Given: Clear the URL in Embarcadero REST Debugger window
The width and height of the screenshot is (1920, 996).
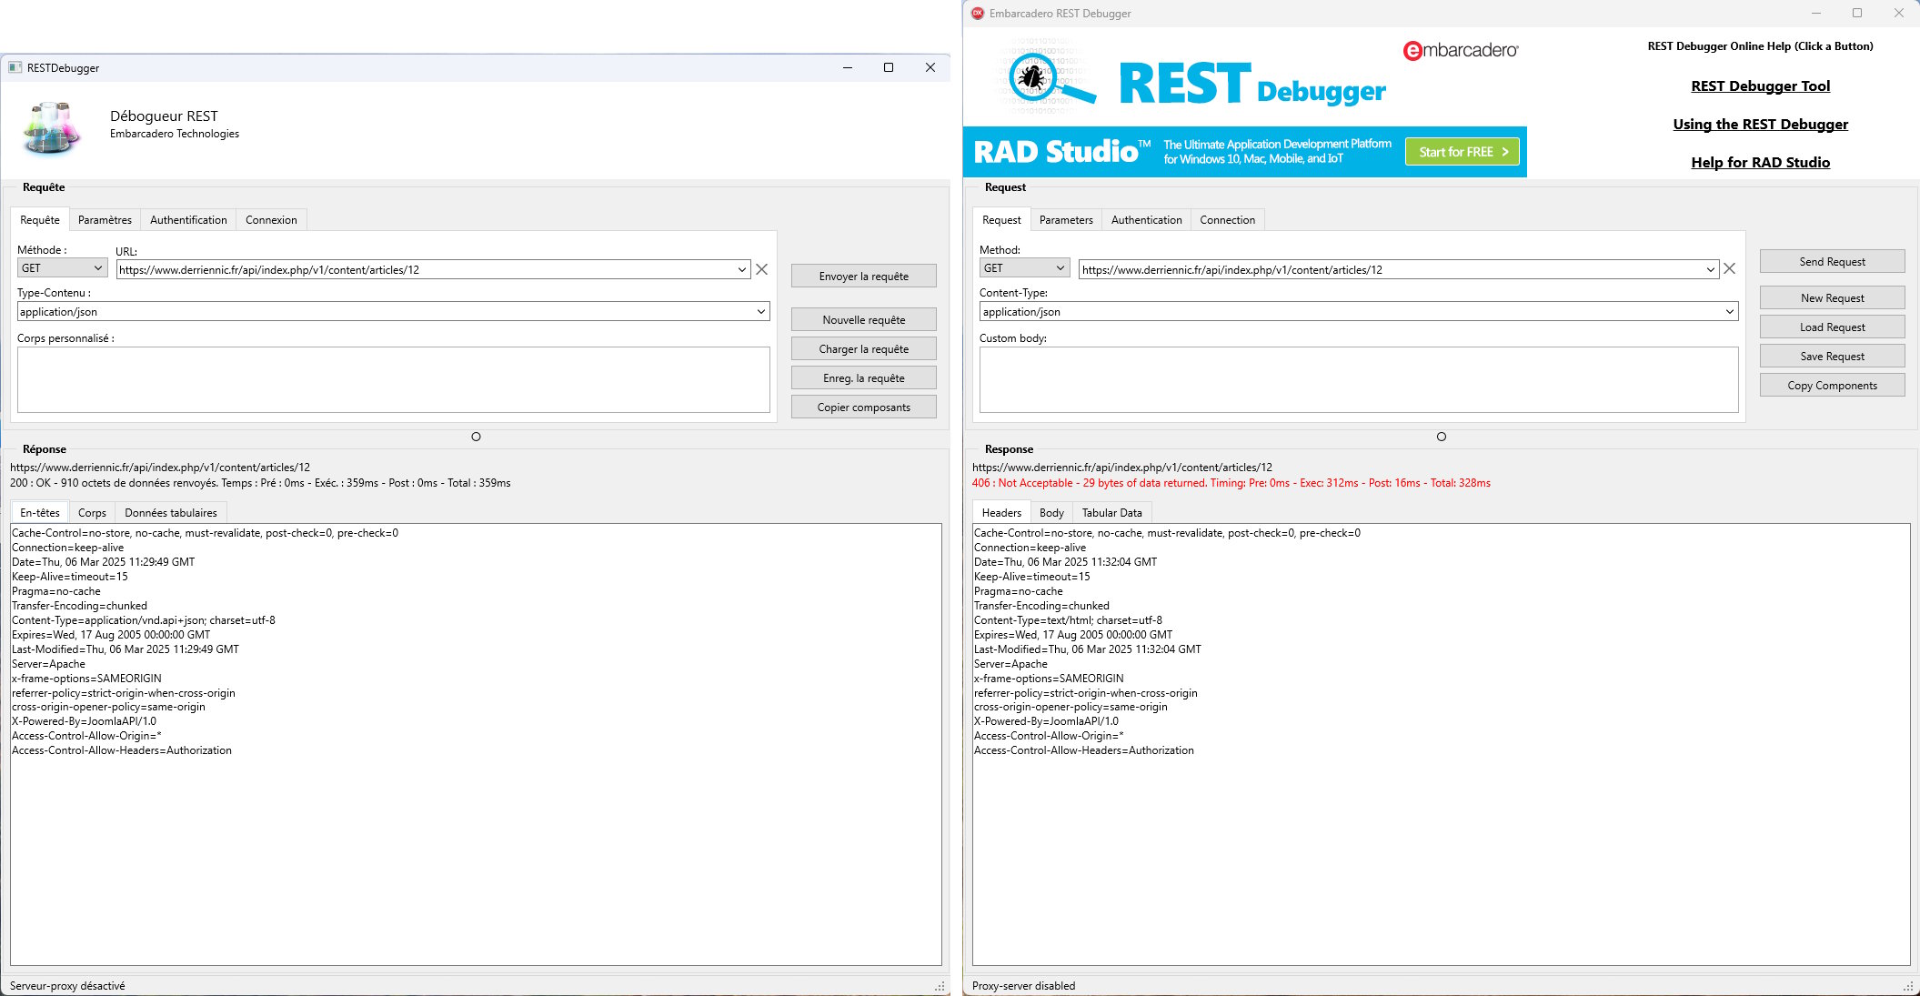Looking at the screenshot, I should pos(1730,269).
